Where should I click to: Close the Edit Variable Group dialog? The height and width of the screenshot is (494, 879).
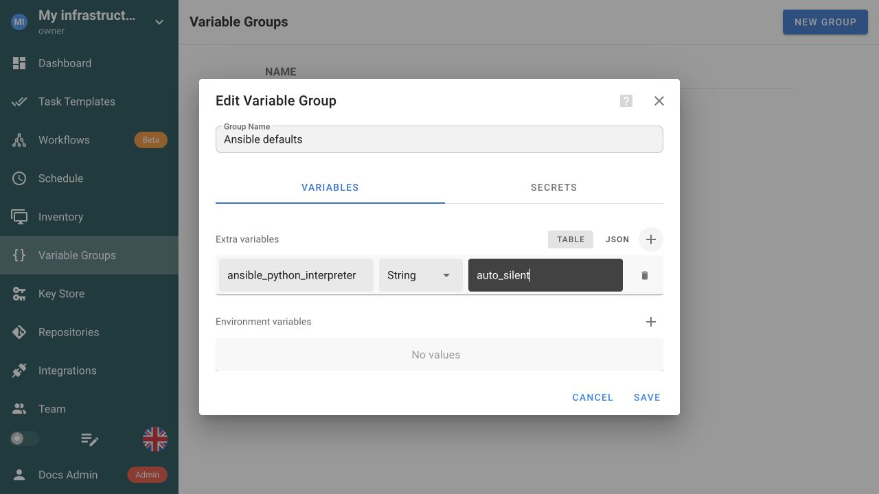pyautogui.click(x=659, y=101)
